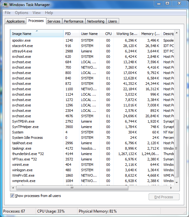Select the VPTray.exe *32 process
This screenshot has height=217, width=189.
92,159
